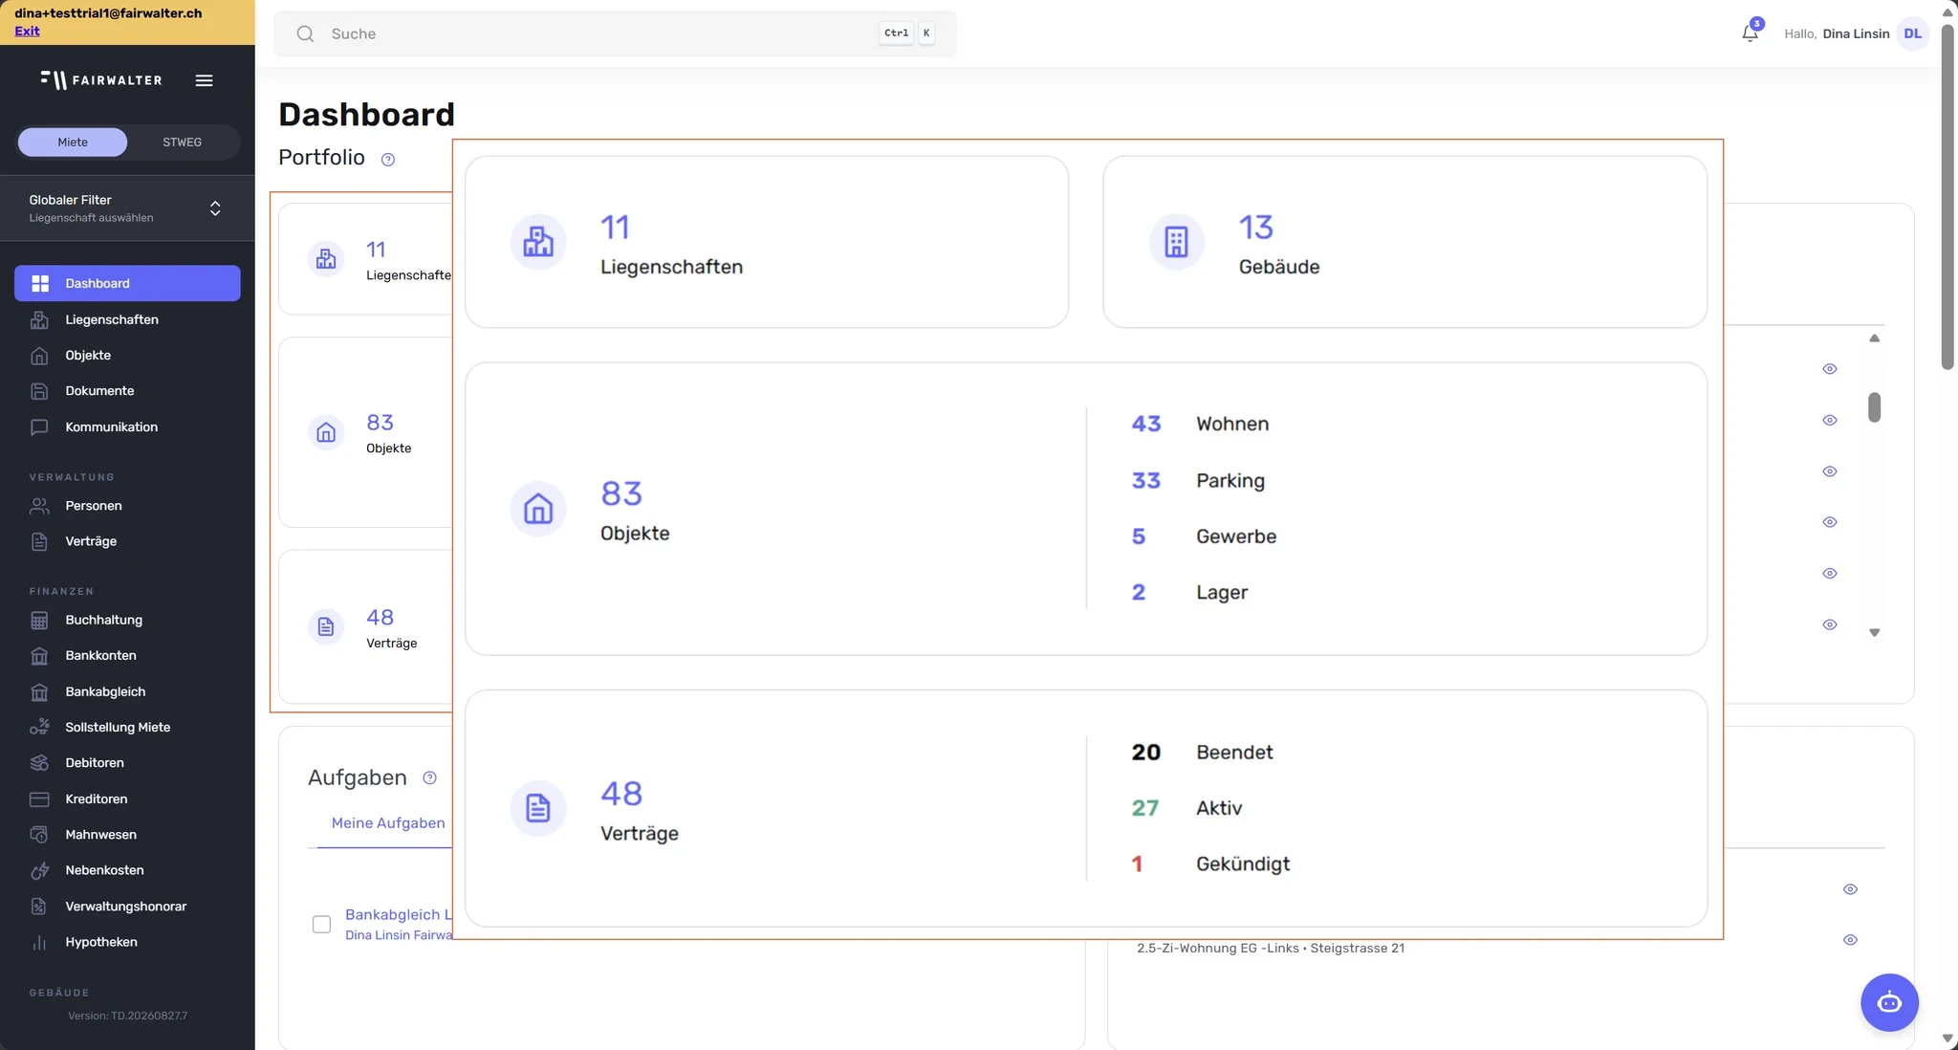Open Verwaltungshonorar in the sidebar menu
The height and width of the screenshot is (1050, 1958).
pos(127,907)
